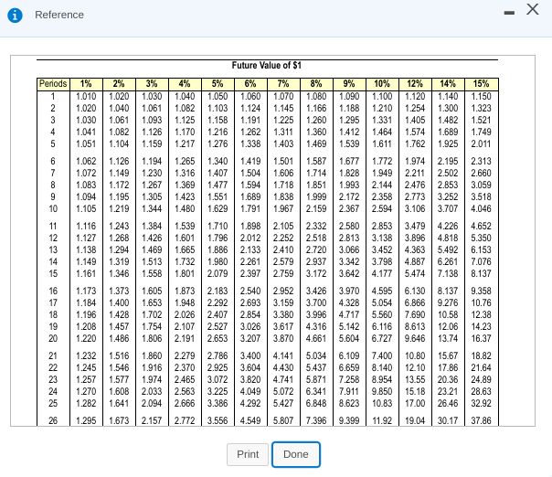Click the period 3 value 1.158
The width and height of the screenshot is (552, 477).
(218, 121)
